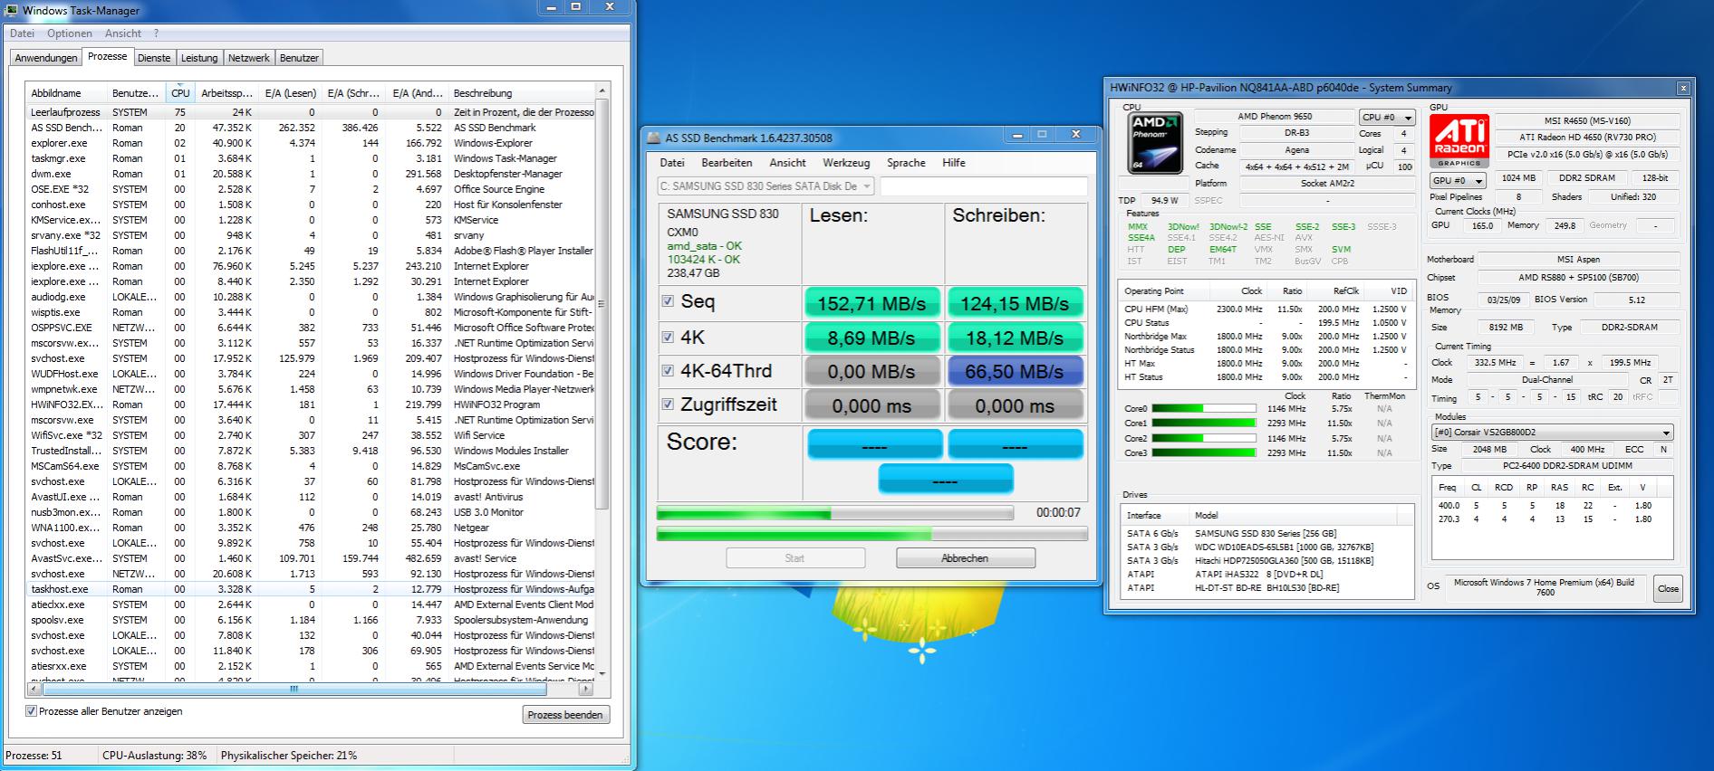
Task: Sort by the Beschreibung column header
Action: coord(521,93)
